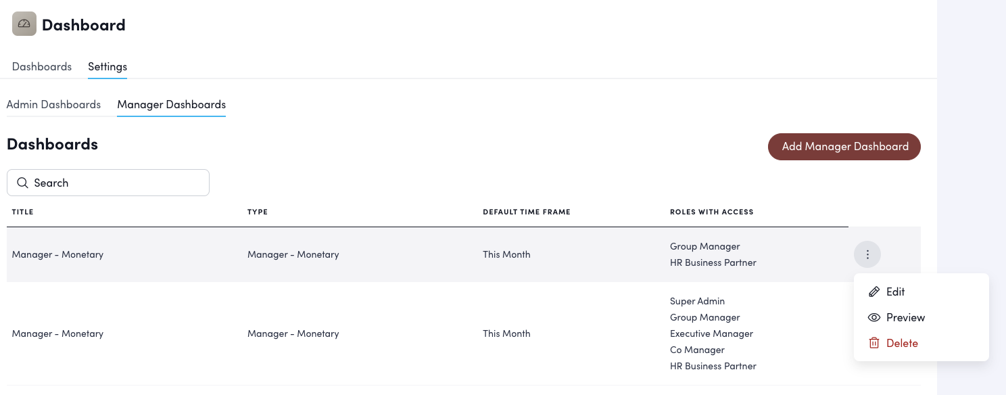Select the Settings tab

click(x=107, y=66)
